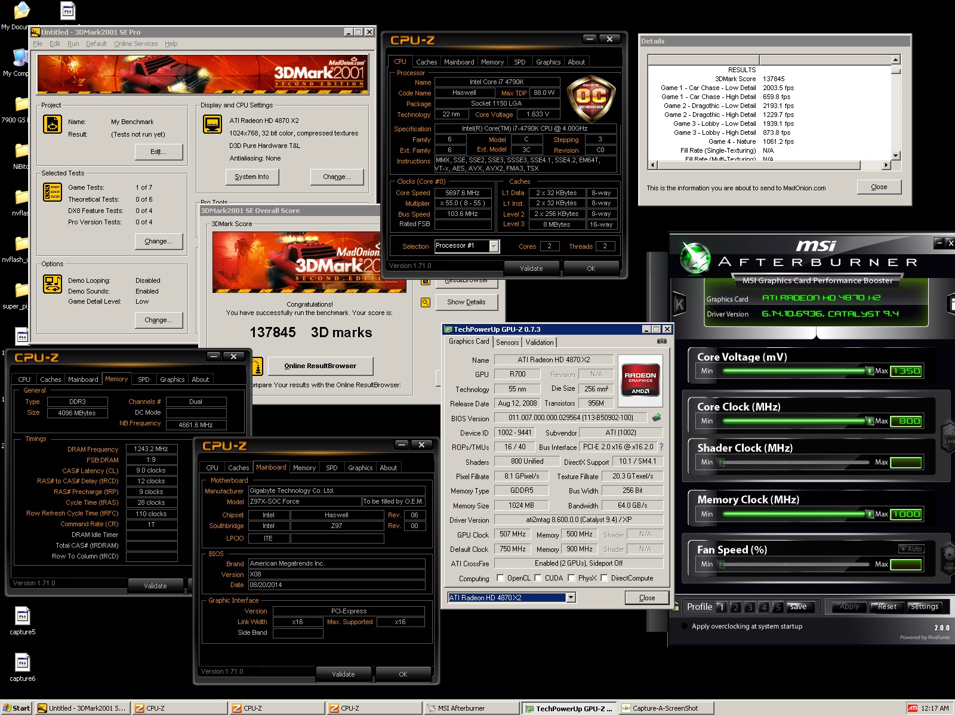
Task: Click the Memory Clock slider handle
Action: tap(870, 514)
